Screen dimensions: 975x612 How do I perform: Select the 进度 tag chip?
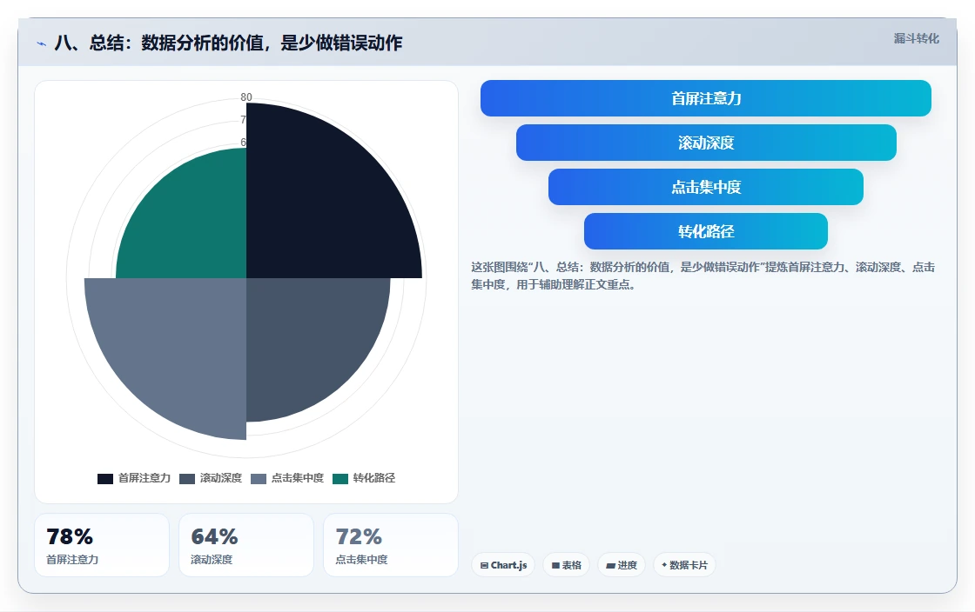tap(622, 565)
